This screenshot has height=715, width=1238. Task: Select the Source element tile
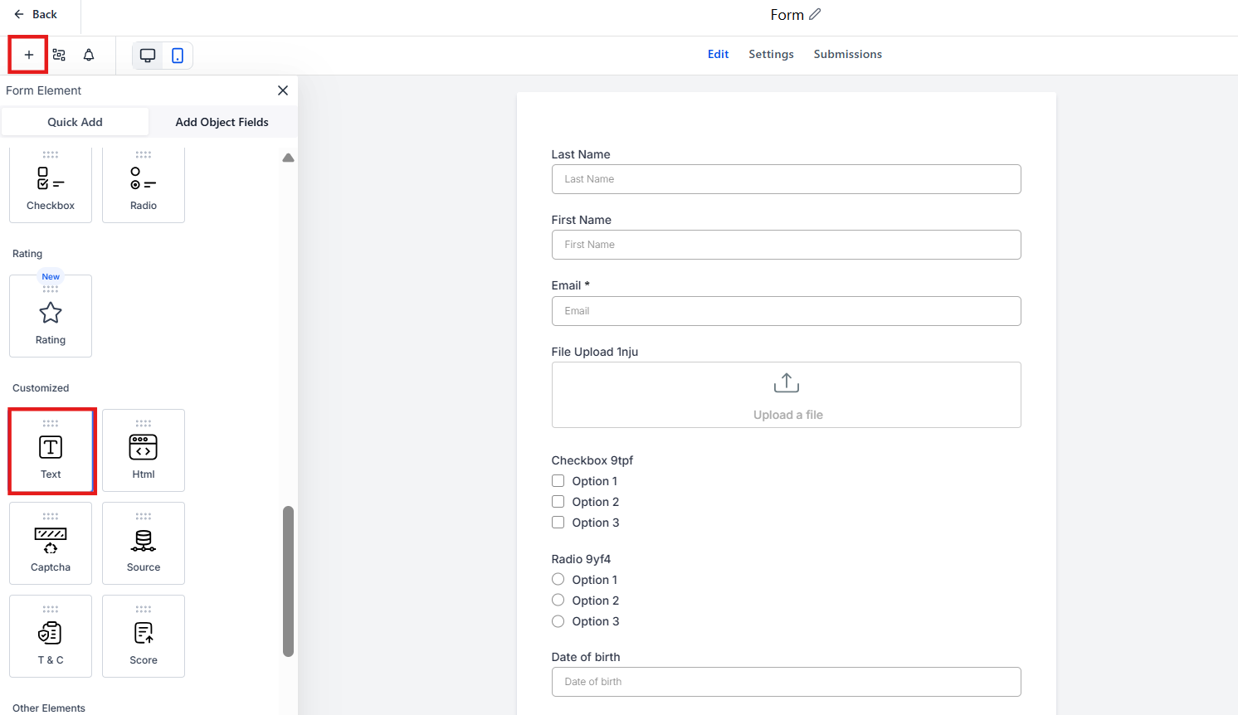tap(144, 543)
